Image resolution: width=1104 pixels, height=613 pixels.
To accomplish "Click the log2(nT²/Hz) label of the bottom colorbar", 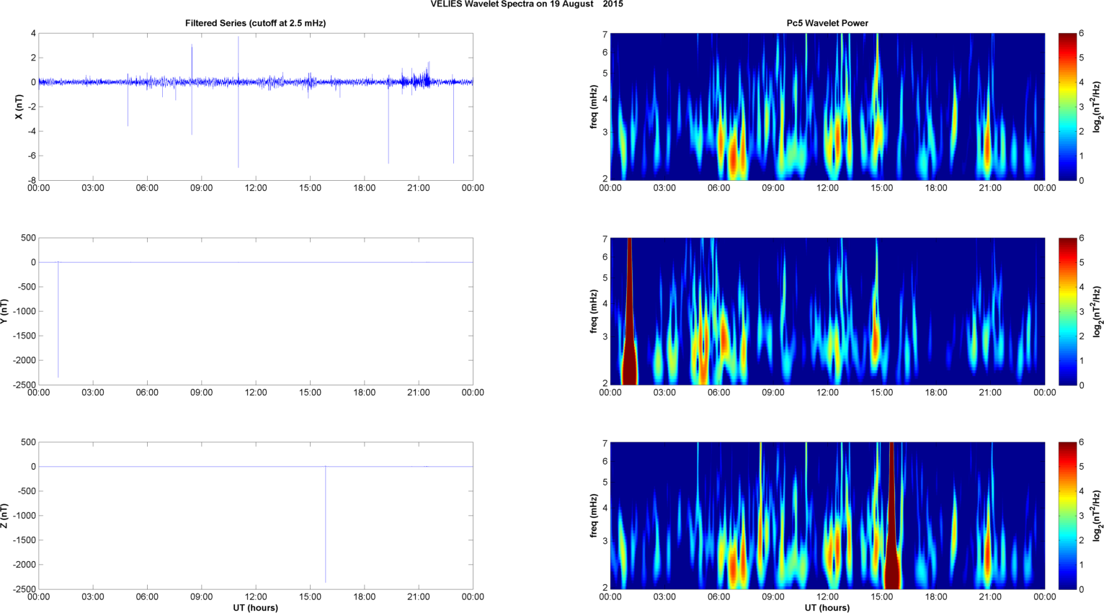I will click(1097, 516).
